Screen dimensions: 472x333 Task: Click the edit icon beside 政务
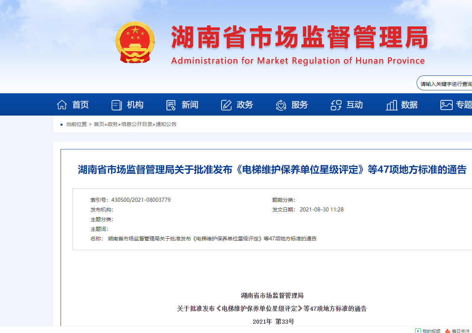coord(226,105)
